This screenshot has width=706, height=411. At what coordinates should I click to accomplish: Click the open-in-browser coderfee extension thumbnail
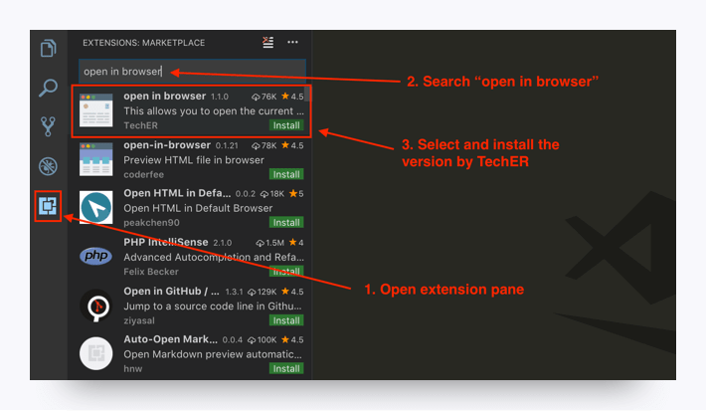pos(95,159)
